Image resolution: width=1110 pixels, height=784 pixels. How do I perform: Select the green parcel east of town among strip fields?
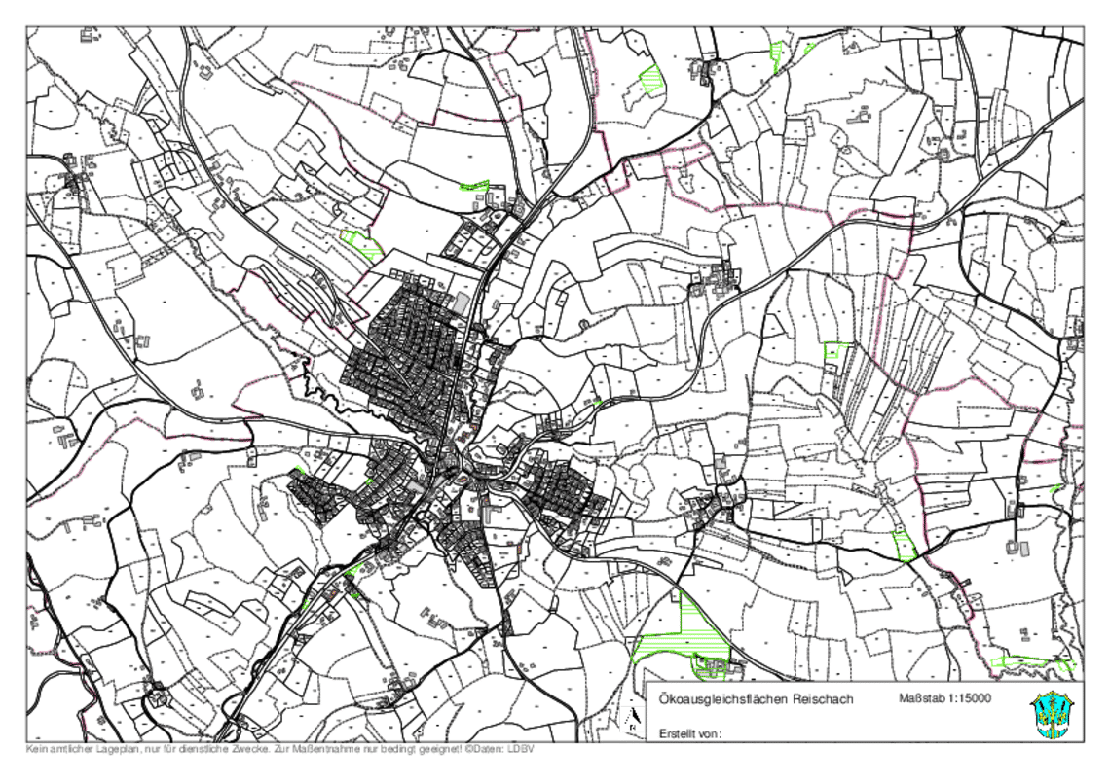[834, 348]
